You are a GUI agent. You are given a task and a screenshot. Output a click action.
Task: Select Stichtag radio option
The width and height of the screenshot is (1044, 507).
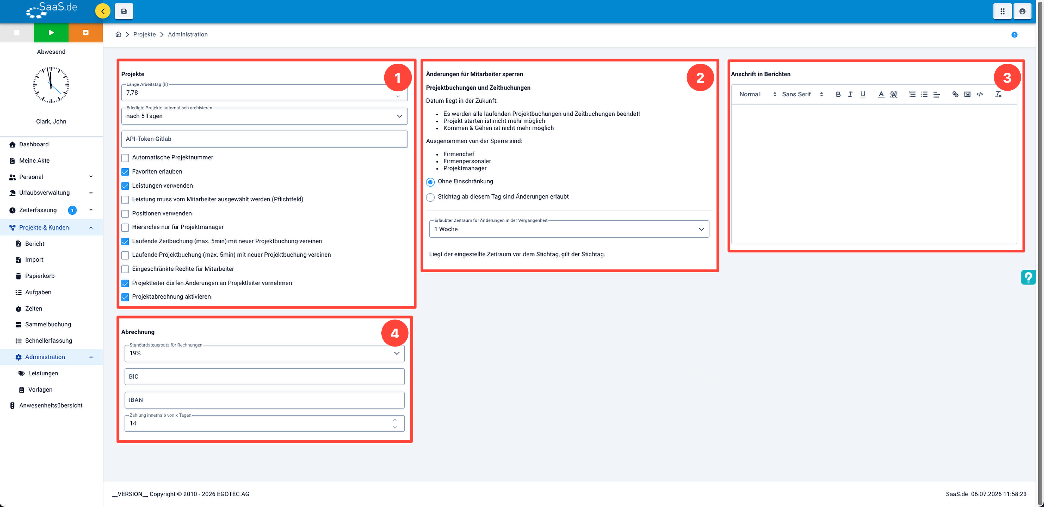tap(430, 197)
